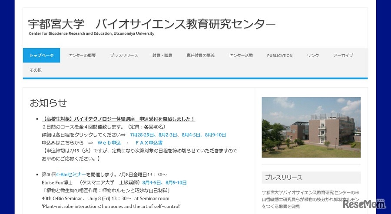
Task: Open the PUBLICATION menu item
Action: point(280,56)
